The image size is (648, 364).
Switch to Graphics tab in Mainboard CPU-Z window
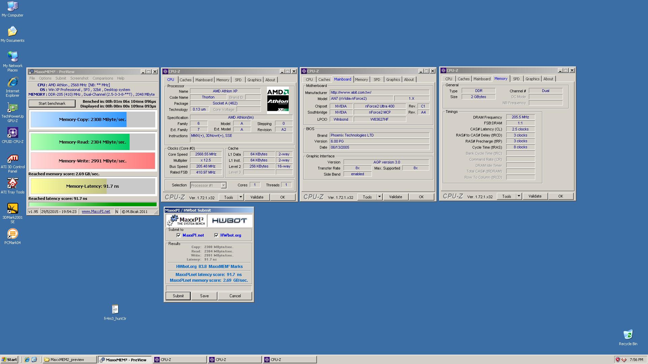393,80
